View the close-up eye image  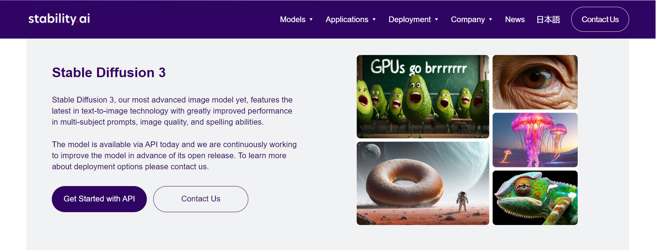pos(535,82)
